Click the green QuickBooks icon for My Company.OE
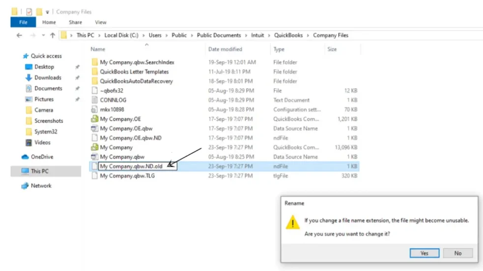Image resolution: width=483 pixels, height=271 pixels. (x=95, y=119)
